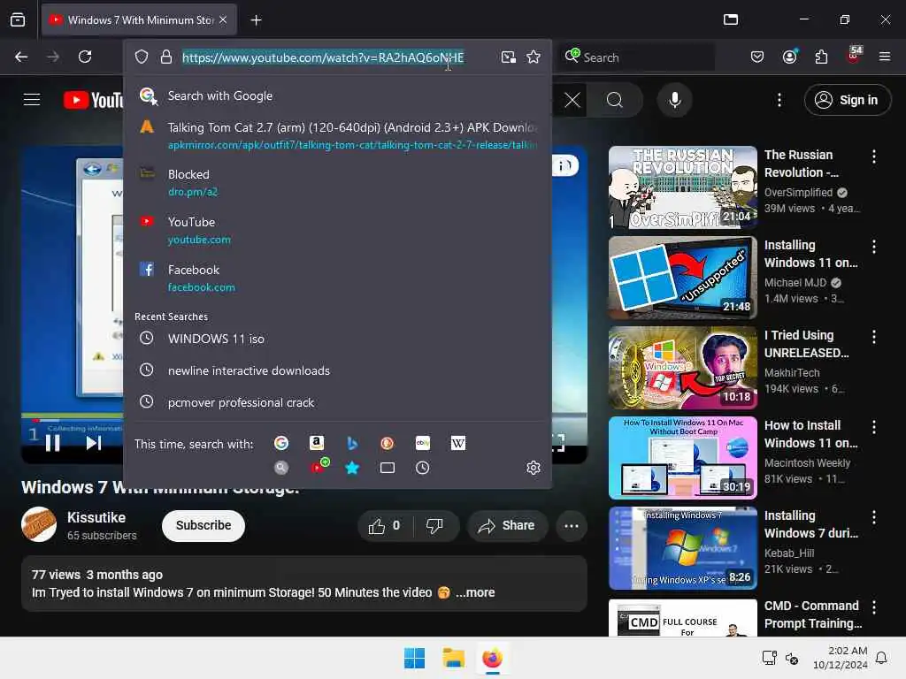Viewport: 906px width, 679px height.
Task: Select recent search WINDOWS 11 iso
Action: 337,339
